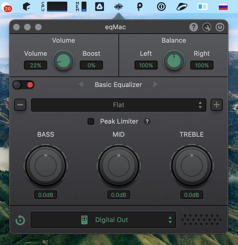Open the Digital Out output device dropdown

point(103,220)
